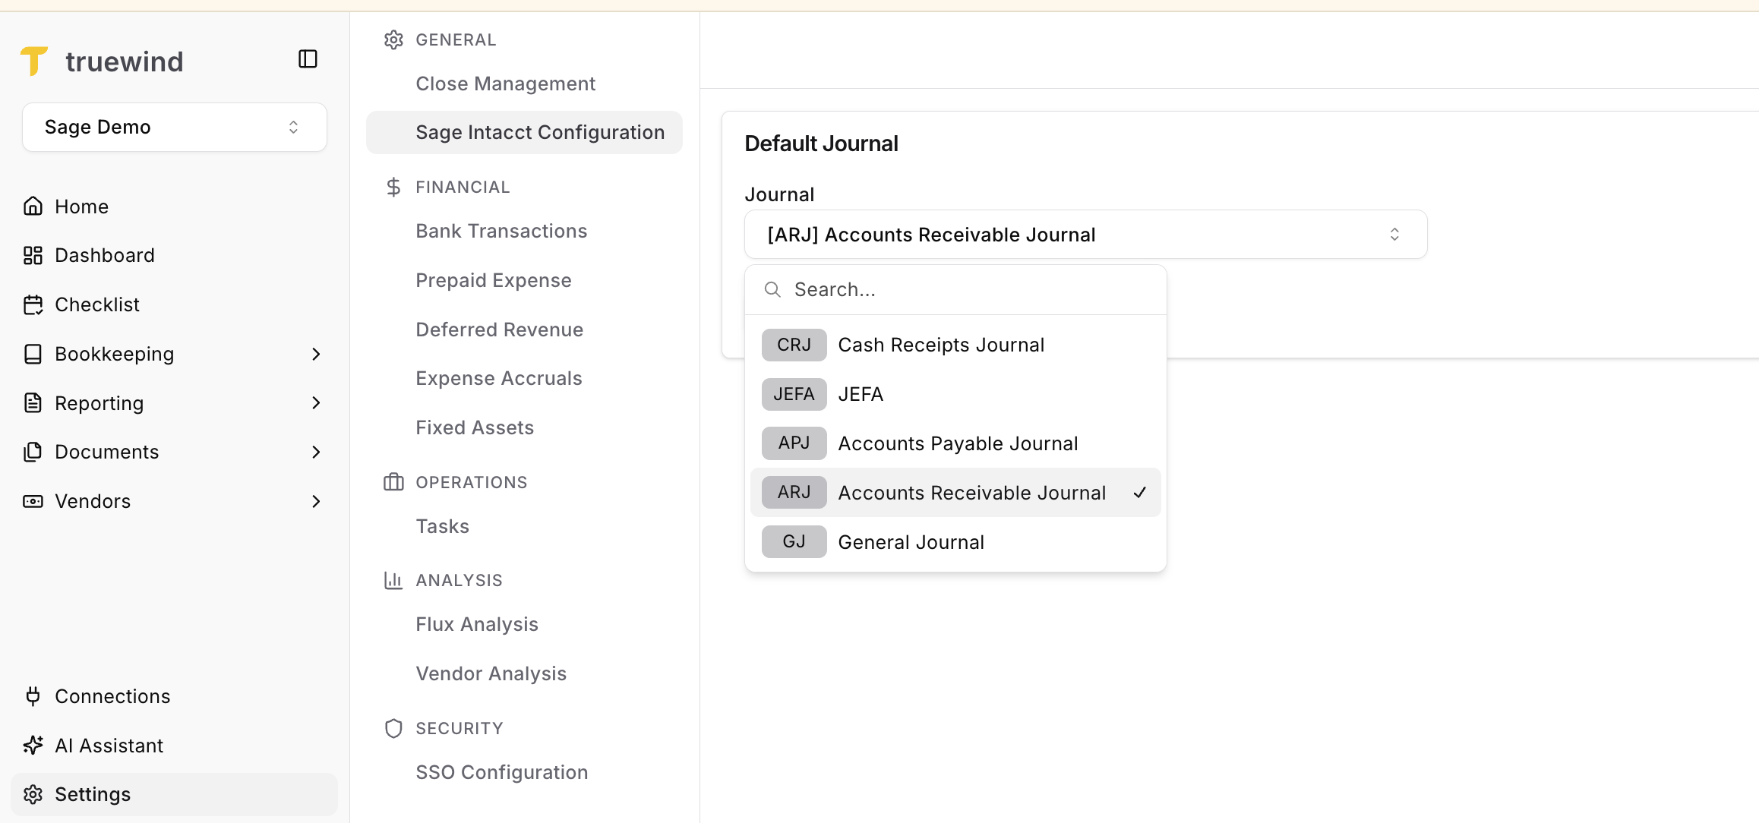The height and width of the screenshot is (823, 1759).
Task: Expand the Vendors submenu chevron
Action: click(x=316, y=501)
